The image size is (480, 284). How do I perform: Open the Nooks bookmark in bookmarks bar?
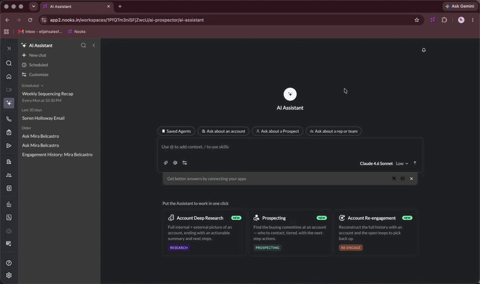[x=77, y=32]
